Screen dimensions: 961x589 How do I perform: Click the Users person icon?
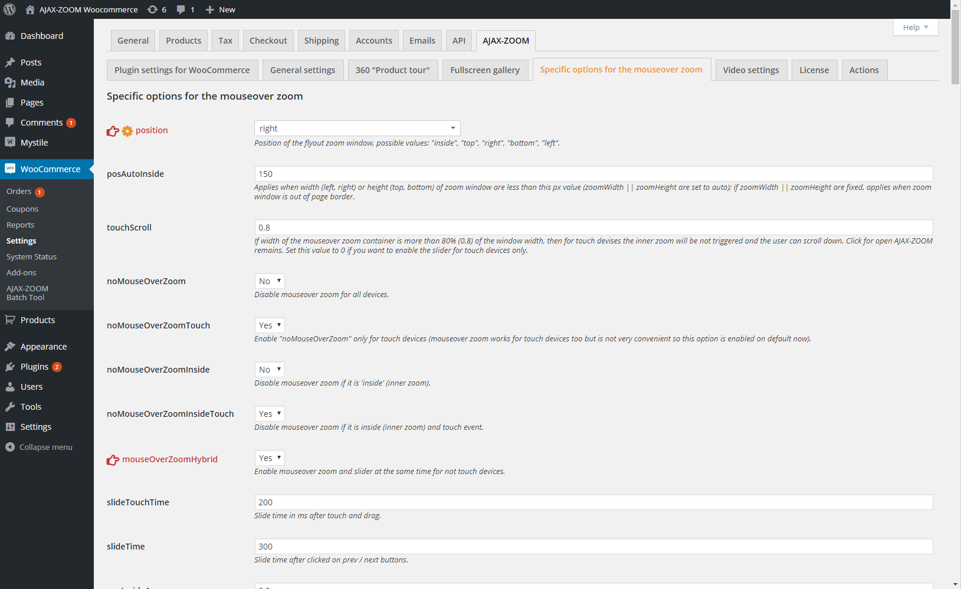pos(10,387)
